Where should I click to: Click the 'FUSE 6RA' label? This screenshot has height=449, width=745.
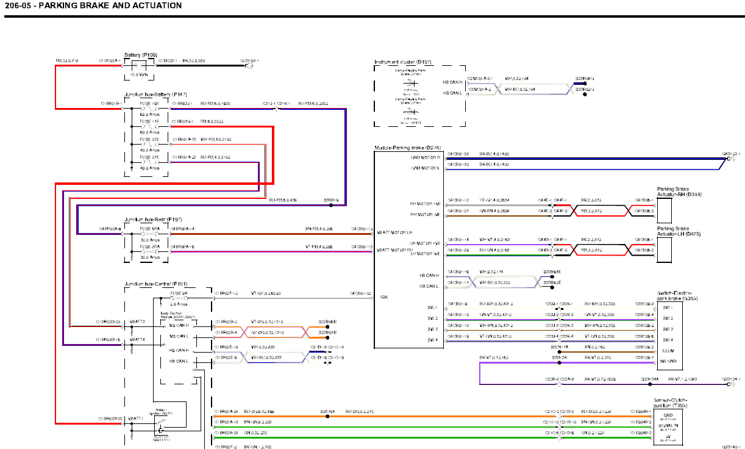click(150, 229)
